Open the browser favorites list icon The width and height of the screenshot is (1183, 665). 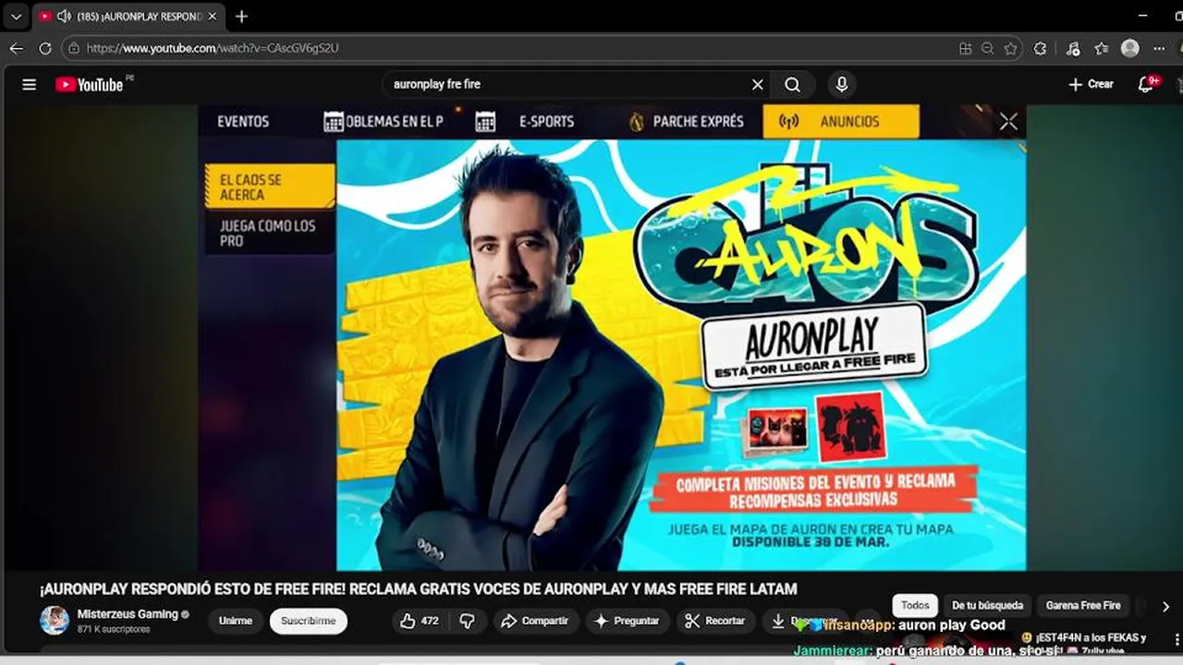(x=1101, y=48)
